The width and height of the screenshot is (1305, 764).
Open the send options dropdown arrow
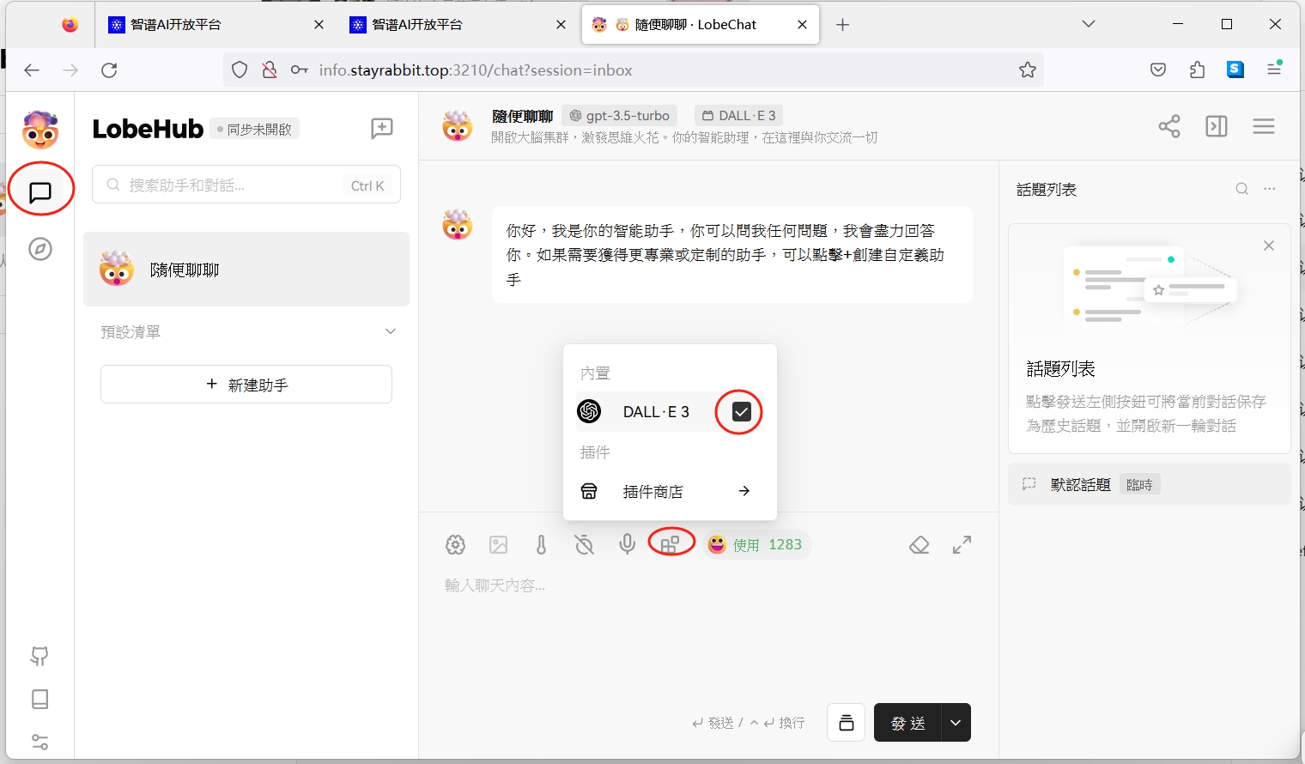956,722
